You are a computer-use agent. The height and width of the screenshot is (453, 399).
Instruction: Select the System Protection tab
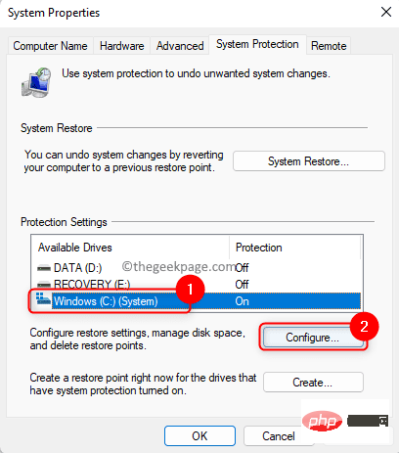[257, 44]
